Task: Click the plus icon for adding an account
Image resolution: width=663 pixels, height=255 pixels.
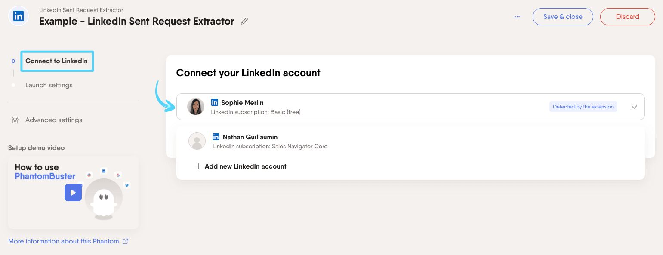Action: [x=198, y=166]
